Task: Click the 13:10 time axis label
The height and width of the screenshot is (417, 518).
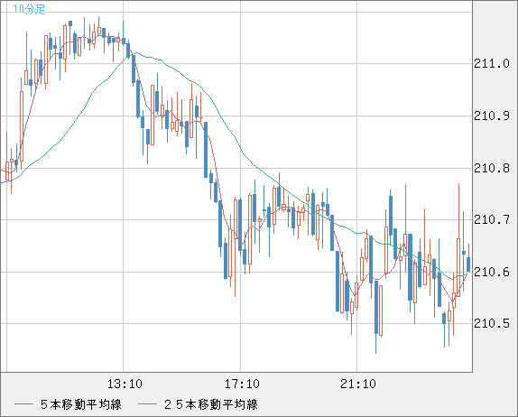Action: (x=125, y=384)
